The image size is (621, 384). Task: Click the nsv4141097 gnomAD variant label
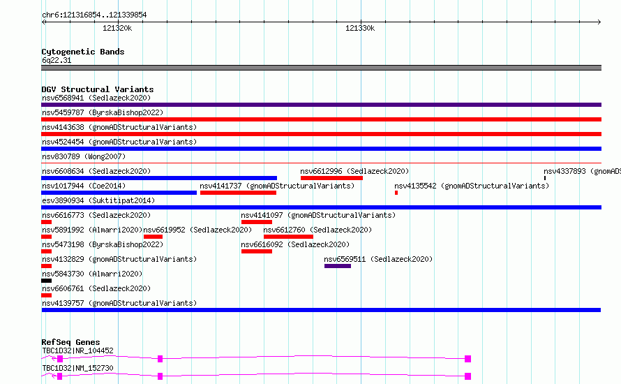[318, 215]
